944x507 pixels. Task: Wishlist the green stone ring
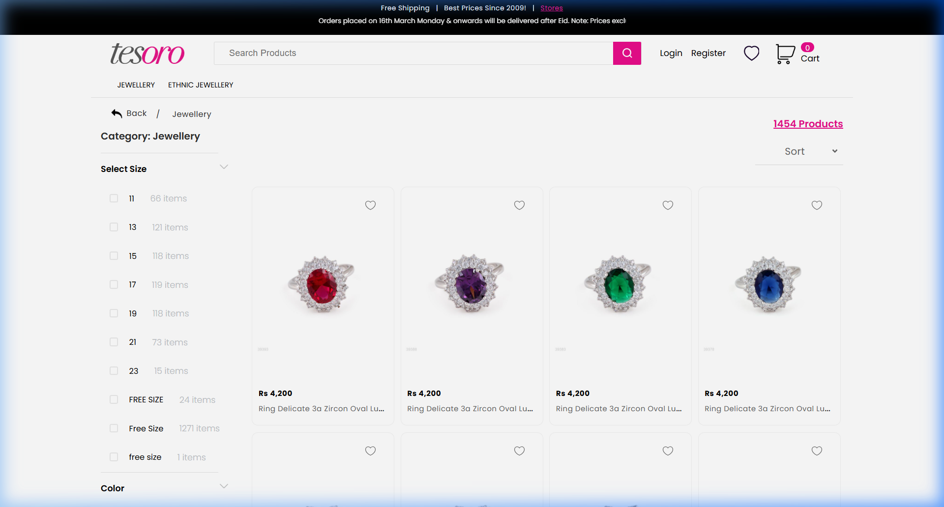[x=668, y=205]
